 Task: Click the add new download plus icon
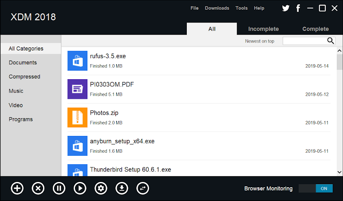click(x=17, y=188)
